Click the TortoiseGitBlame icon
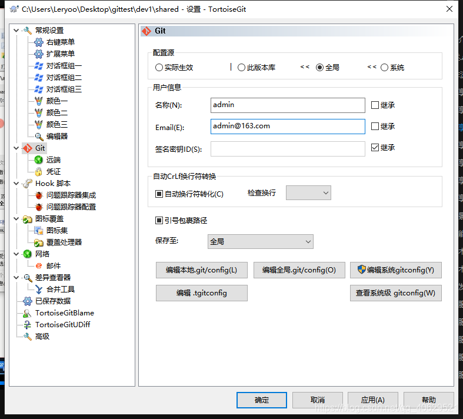Image resolution: width=463 pixels, height=419 pixels. coord(28,313)
